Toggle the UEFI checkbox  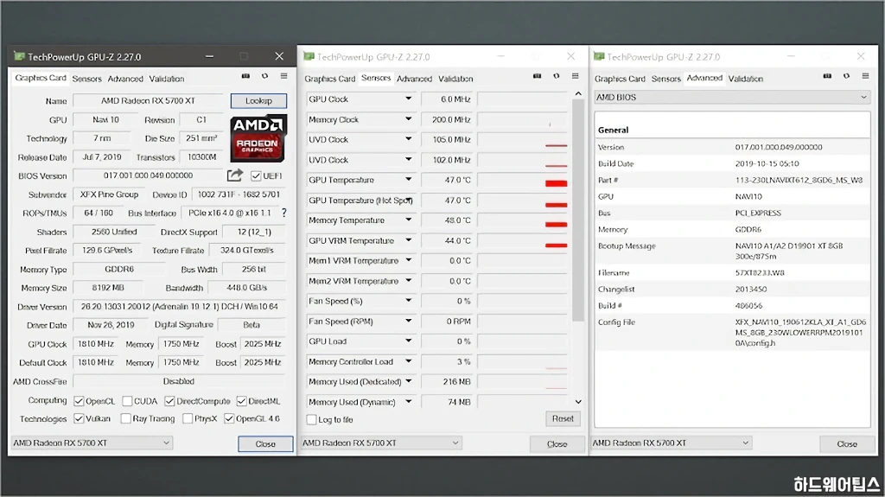tap(256, 176)
